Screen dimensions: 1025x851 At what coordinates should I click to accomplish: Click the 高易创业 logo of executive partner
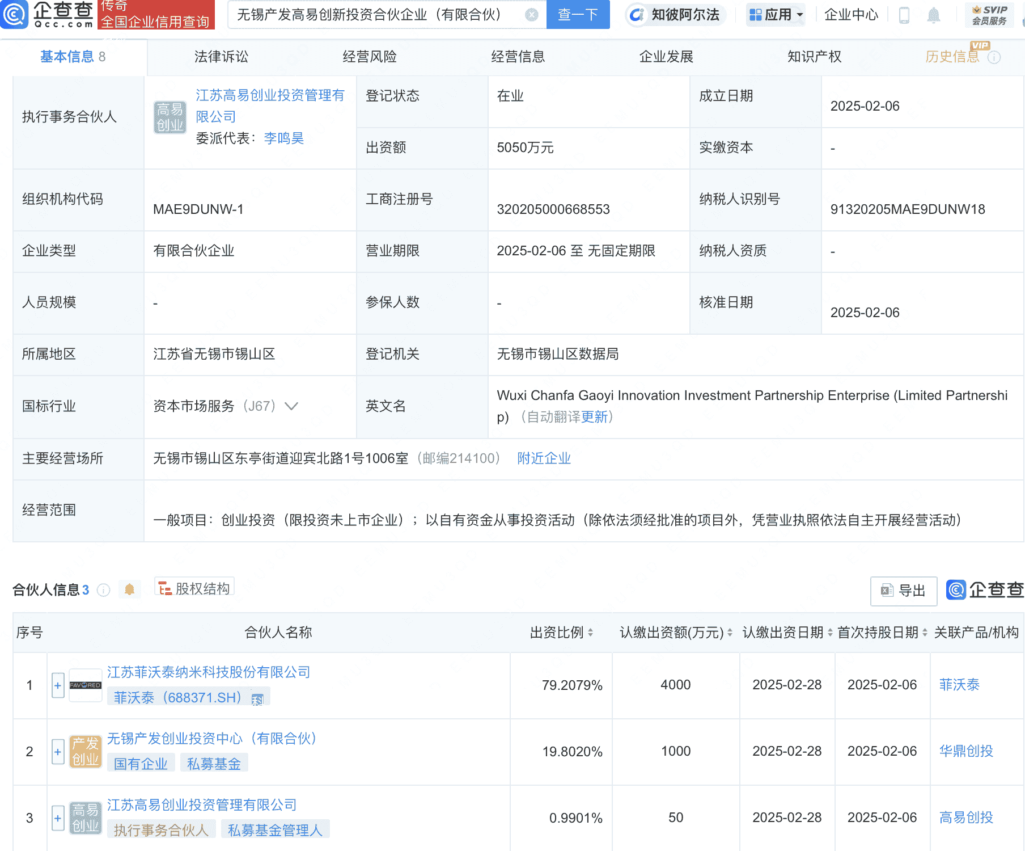tap(170, 117)
